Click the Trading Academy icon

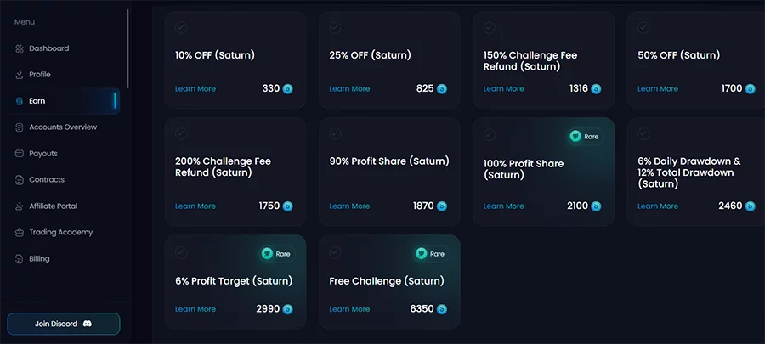pos(19,233)
